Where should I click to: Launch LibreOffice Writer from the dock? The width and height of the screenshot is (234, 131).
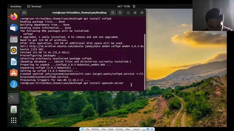[14, 61]
